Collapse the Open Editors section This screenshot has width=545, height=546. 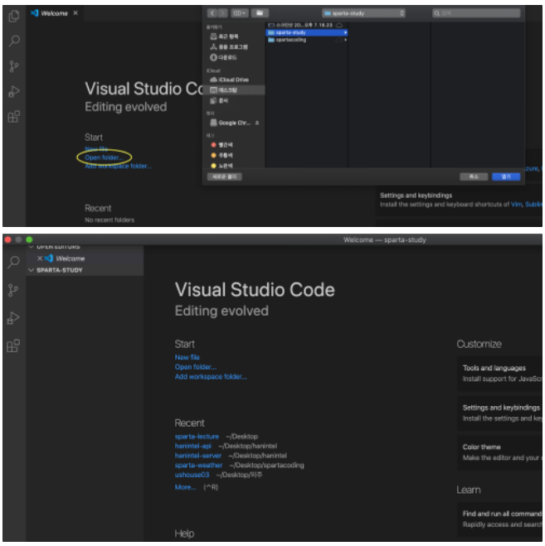point(31,247)
